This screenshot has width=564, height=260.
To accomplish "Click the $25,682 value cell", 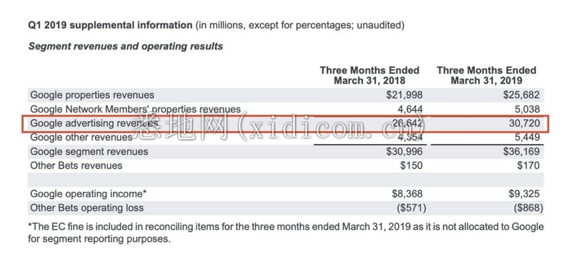I will pyautogui.click(x=522, y=95).
